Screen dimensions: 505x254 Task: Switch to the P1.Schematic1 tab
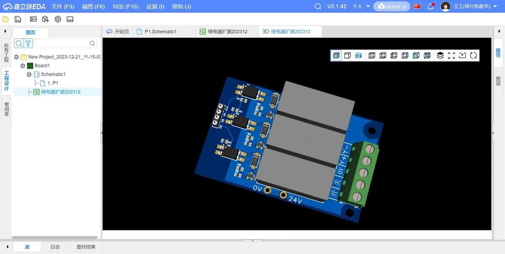160,32
